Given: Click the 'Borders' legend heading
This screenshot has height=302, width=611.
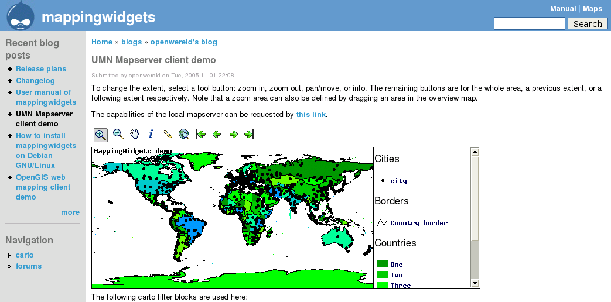Looking at the screenshot, I should pyautogui.click(x=391, y=201).
